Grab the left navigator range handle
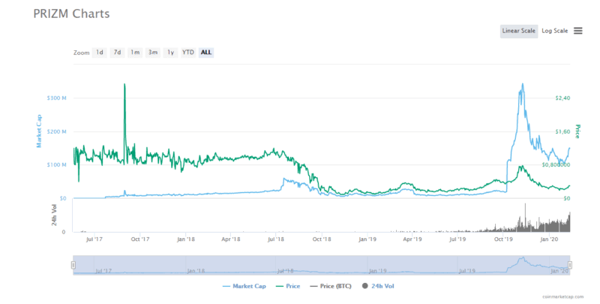Viewport: 600px width, 304px height. pyautogui.click(x=73, y=265)
